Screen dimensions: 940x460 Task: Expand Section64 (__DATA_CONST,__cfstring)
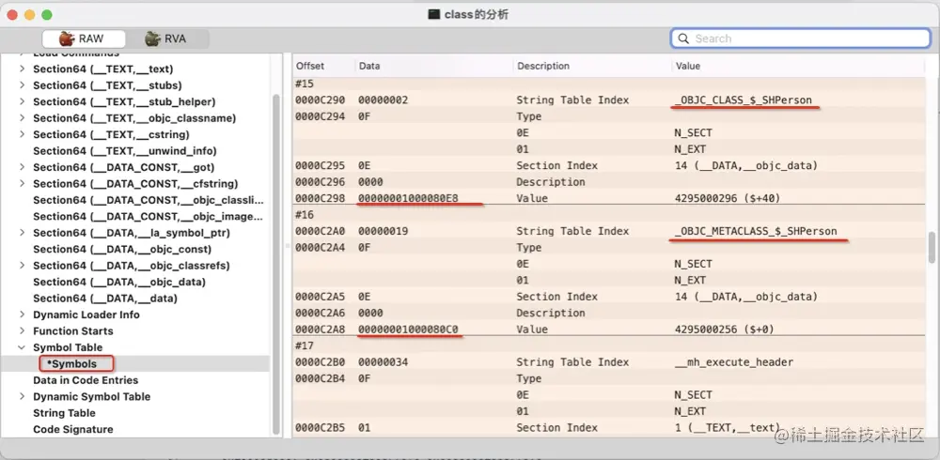[23, 183]
